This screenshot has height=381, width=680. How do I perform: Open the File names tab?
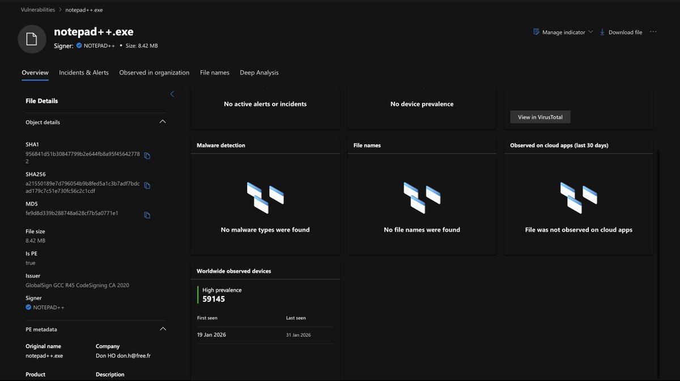215,72
